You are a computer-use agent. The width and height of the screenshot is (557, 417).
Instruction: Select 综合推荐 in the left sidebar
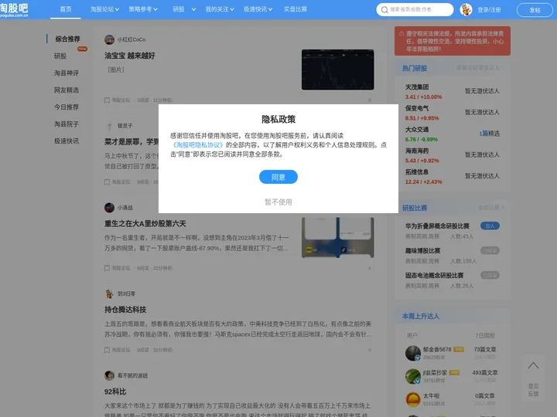[67, 39]
